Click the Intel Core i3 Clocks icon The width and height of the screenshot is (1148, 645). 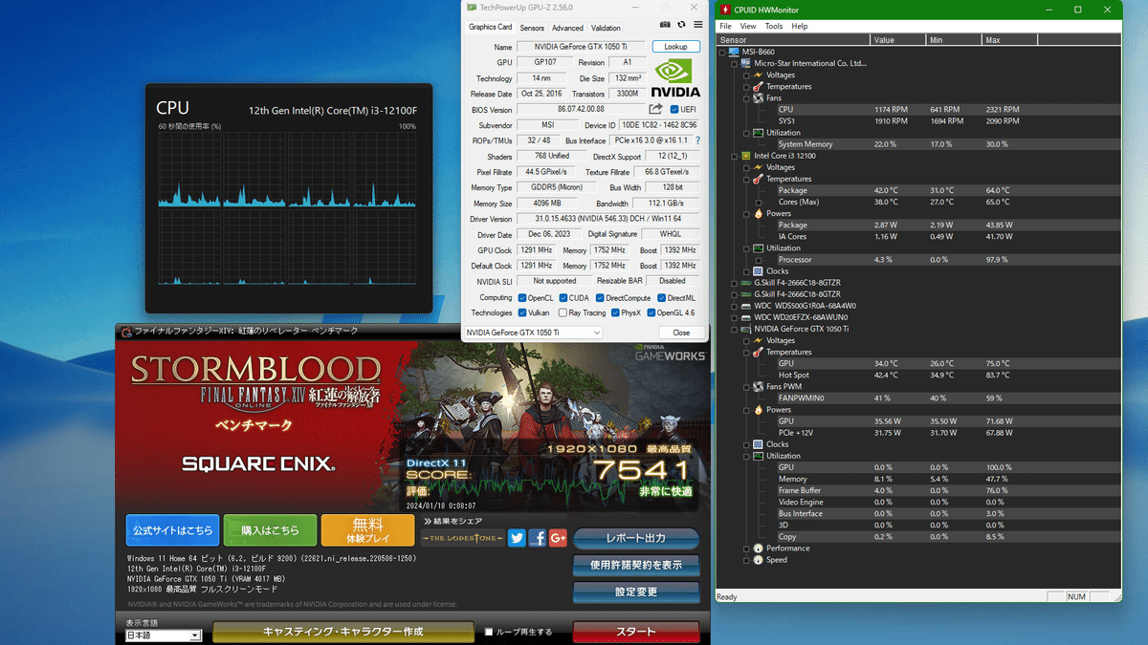coord(758,271)
